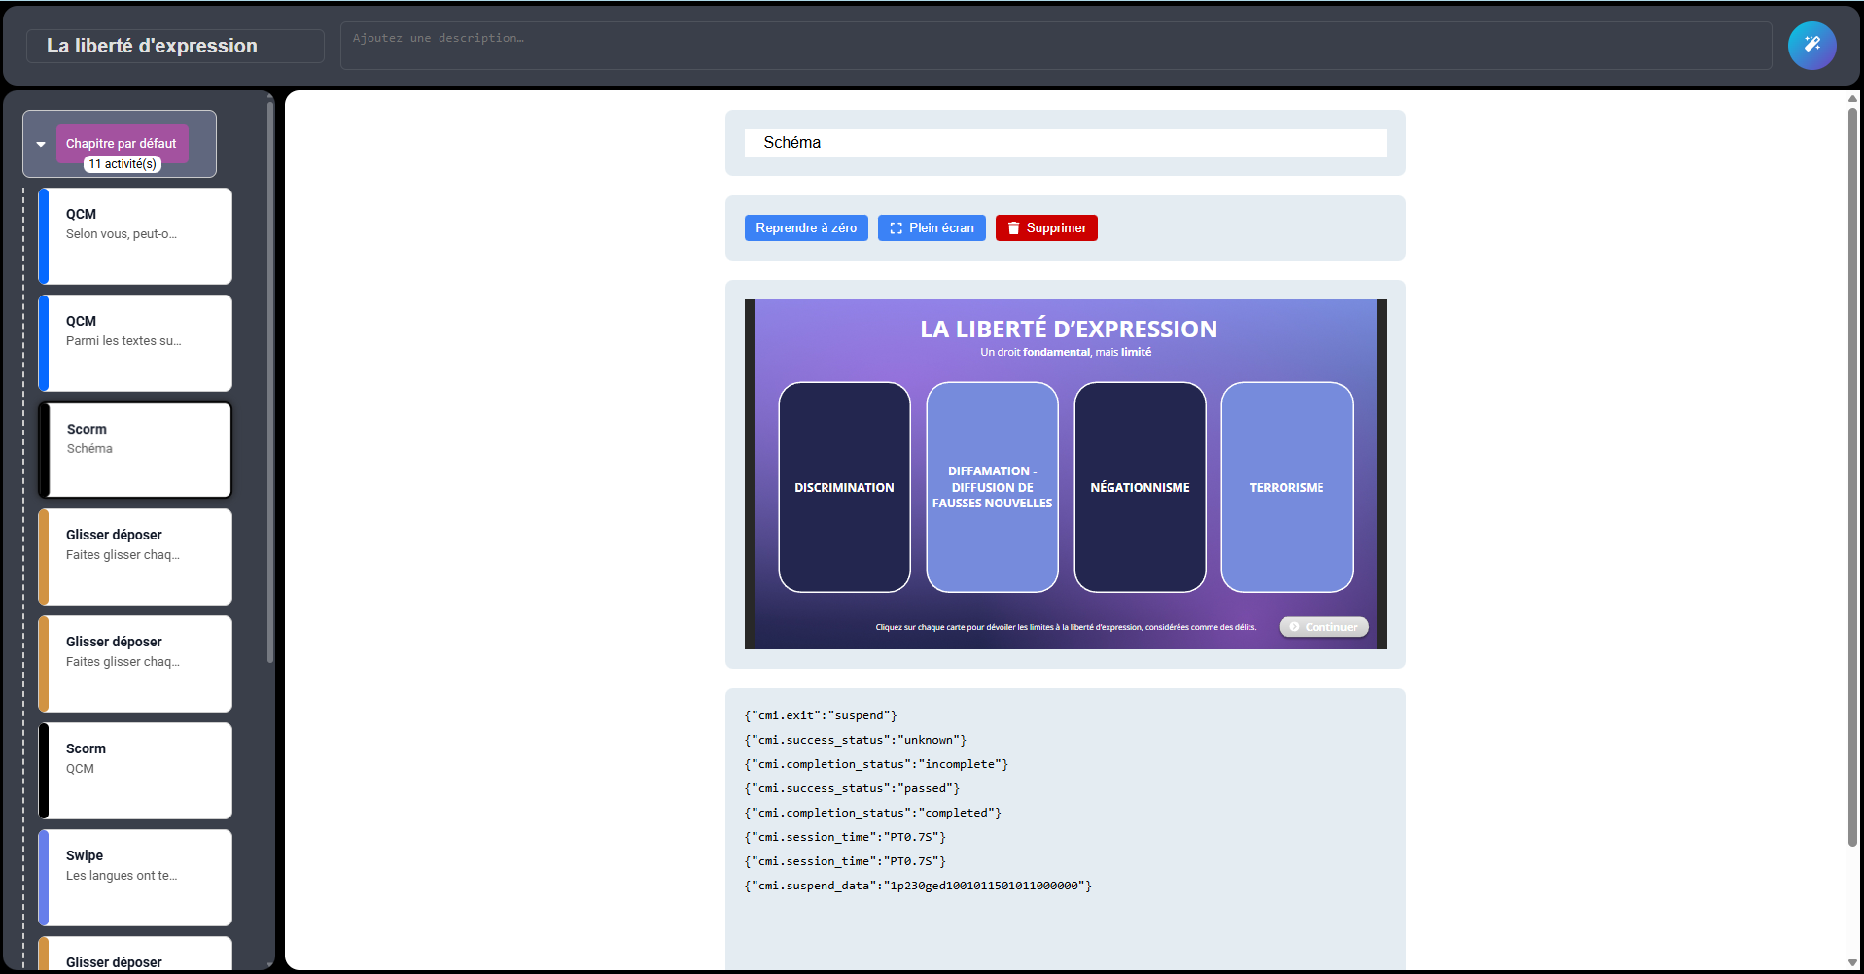The height and width of the screenshot is (974, 1864).
Task: Select the first QCM activity 'Selon vous'
Action: [136, 236]
